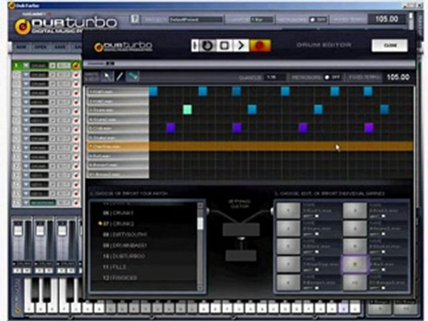Arm record on track 2
Screen dimensions: 428x321
(76, 75)
